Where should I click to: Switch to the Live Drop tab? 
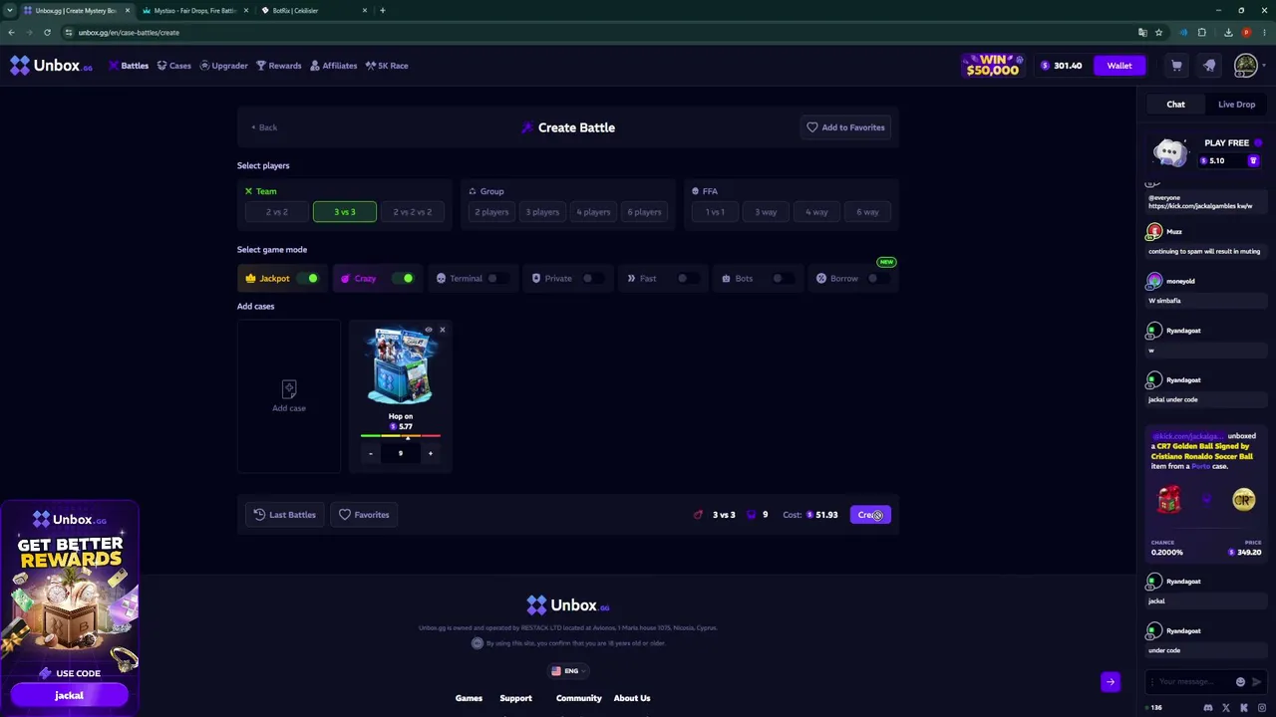click(1236, 105)
